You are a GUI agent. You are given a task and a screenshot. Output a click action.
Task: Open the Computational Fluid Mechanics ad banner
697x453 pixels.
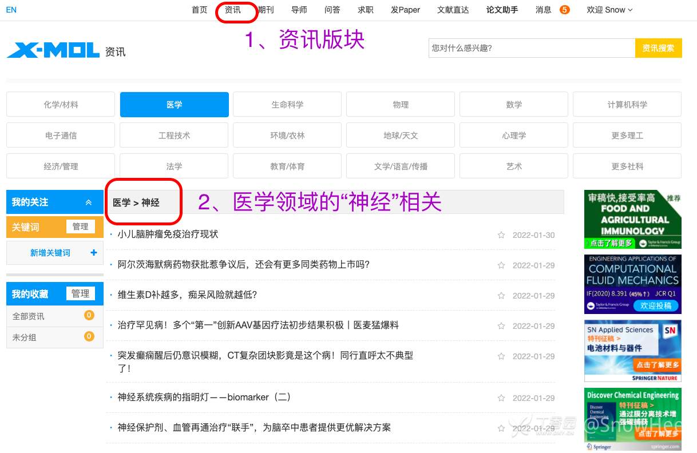pos(632,284)
